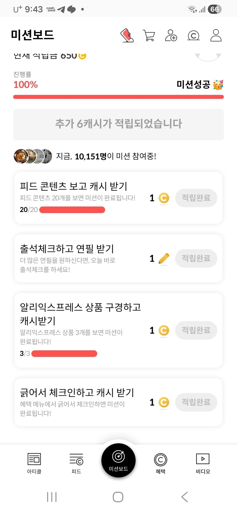Switch to the 피드 tab
Image resolution: width=237 pixels, height=513 pixels.
[76, 463]
